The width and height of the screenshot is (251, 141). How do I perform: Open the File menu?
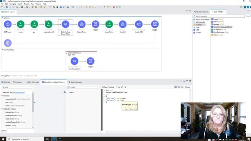(x=2, y=4)
